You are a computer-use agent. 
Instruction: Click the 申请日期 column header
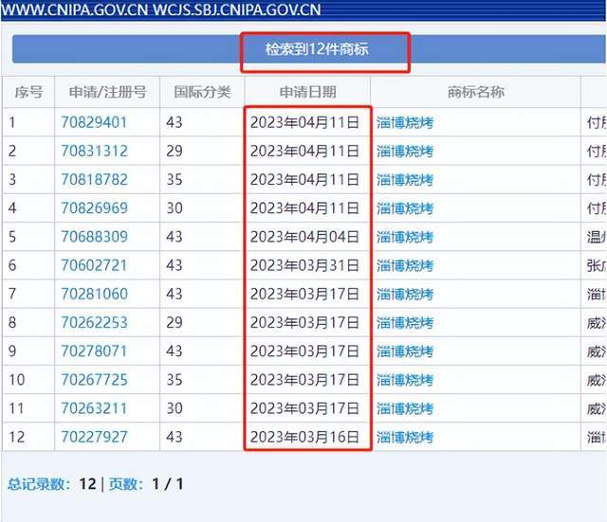pyautogui.click(x=307, y=92)
